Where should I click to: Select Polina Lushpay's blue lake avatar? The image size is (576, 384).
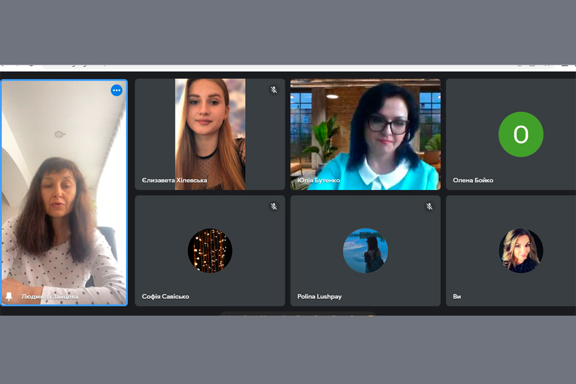tap(365, 251)
